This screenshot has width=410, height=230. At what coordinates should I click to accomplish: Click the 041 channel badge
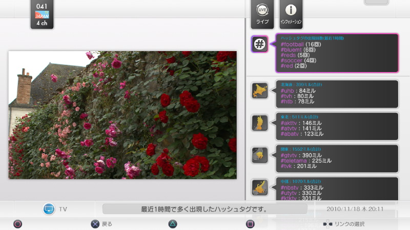[x=42, y=14]
